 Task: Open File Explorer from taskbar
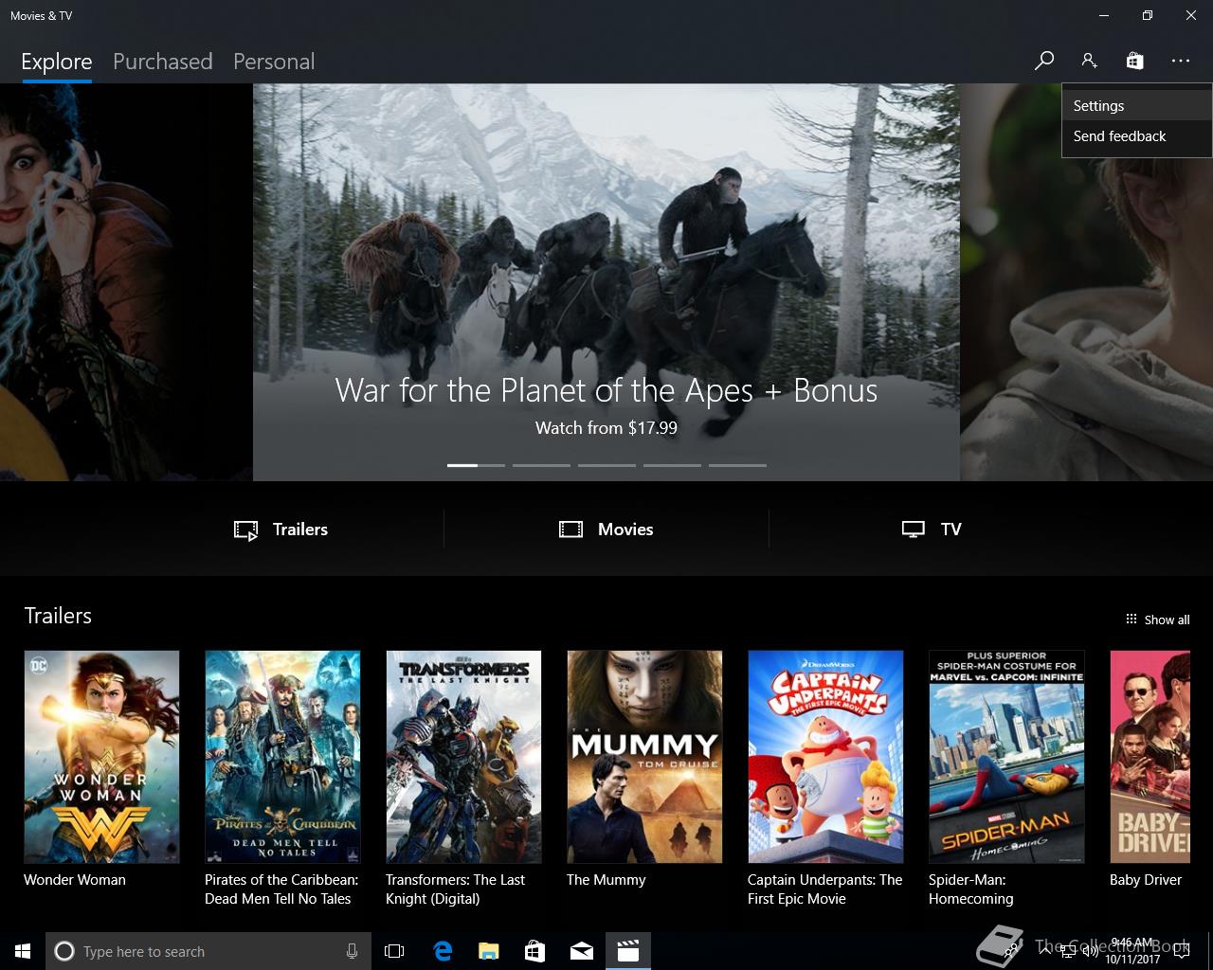488,951
